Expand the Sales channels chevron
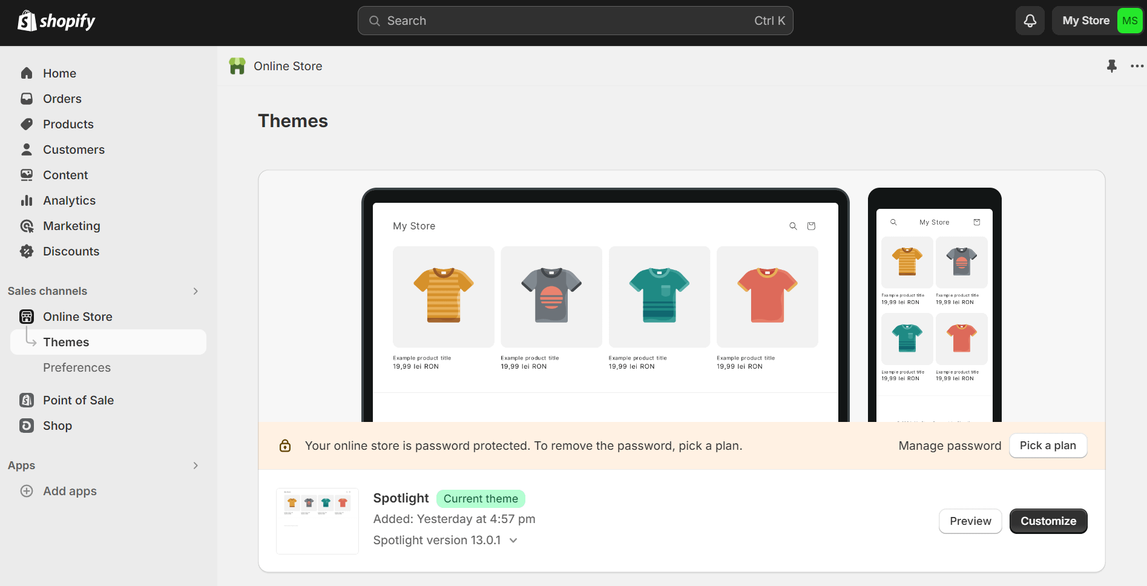Viewport: 1147px width, 586px height. pos(195,291)
